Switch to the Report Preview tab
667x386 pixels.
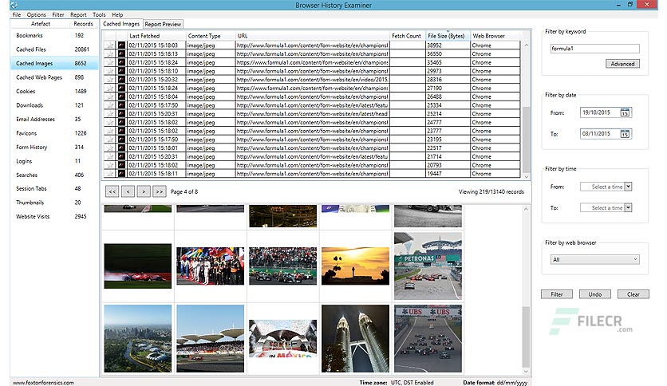coord(163,24)
